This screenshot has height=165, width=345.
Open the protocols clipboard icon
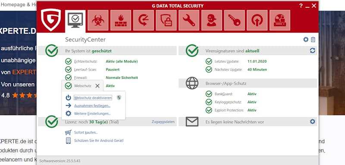point(313,40)
